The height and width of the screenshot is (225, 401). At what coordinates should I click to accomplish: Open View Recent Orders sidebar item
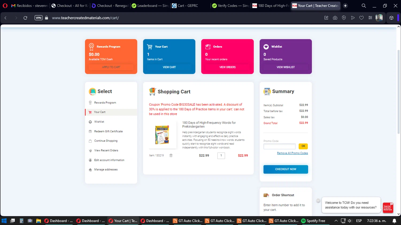106,151
